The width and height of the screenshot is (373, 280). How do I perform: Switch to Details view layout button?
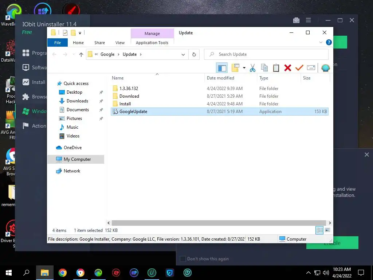(319, 230)
